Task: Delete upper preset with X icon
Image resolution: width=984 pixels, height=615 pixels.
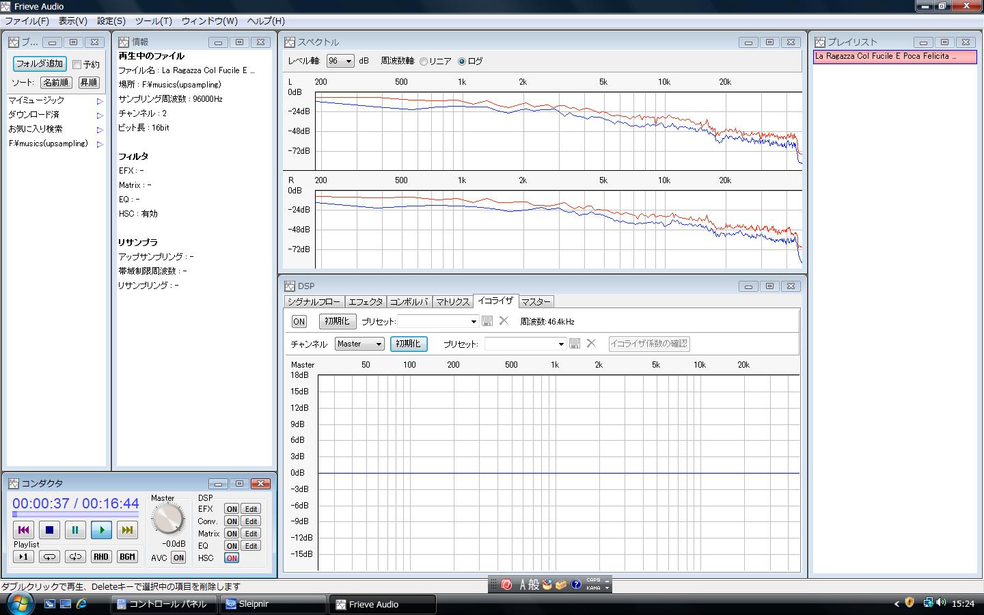Action: pyautogui.click(x=504, y=321)
